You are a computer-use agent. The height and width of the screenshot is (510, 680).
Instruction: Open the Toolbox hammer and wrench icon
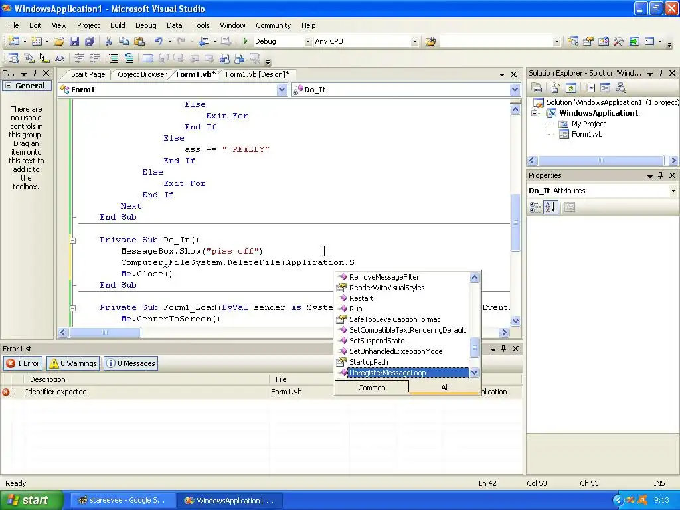pyautogui.click(x=618, y=41)
